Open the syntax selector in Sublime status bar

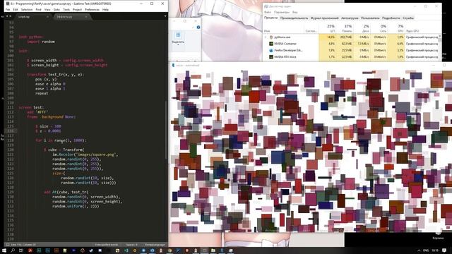tap(155, 245)
